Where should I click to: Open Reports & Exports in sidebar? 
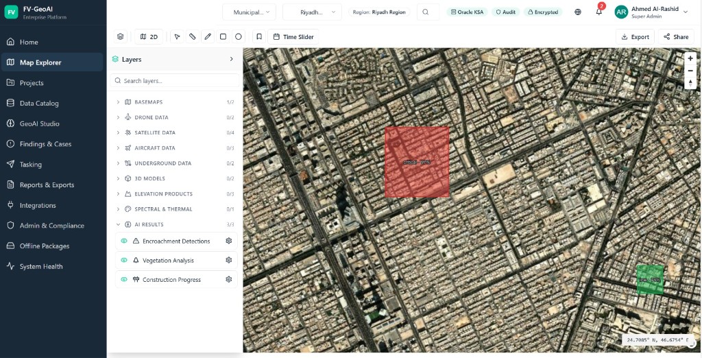(x=53, y=184)
